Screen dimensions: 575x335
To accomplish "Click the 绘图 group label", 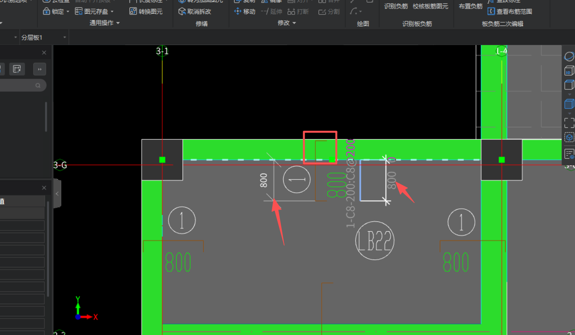I will (x=363, y=24).
